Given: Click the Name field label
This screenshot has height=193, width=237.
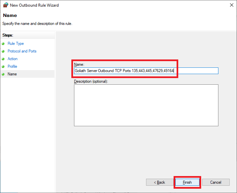Looking at the screenshot, I should (79, 64).
